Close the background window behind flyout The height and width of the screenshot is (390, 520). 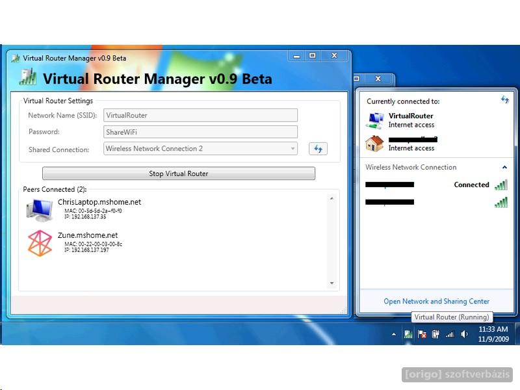[378, 79]
